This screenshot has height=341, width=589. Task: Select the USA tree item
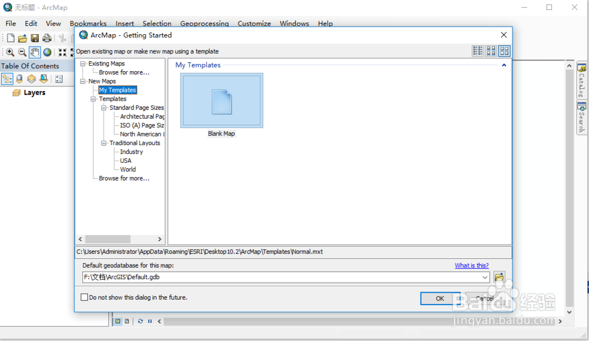click(125, 161)
